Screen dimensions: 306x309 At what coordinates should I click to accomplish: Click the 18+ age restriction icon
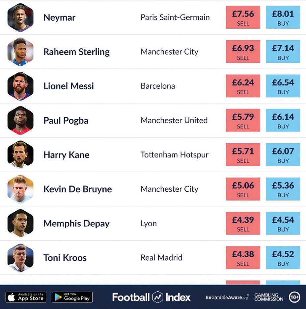coord(294,297)
